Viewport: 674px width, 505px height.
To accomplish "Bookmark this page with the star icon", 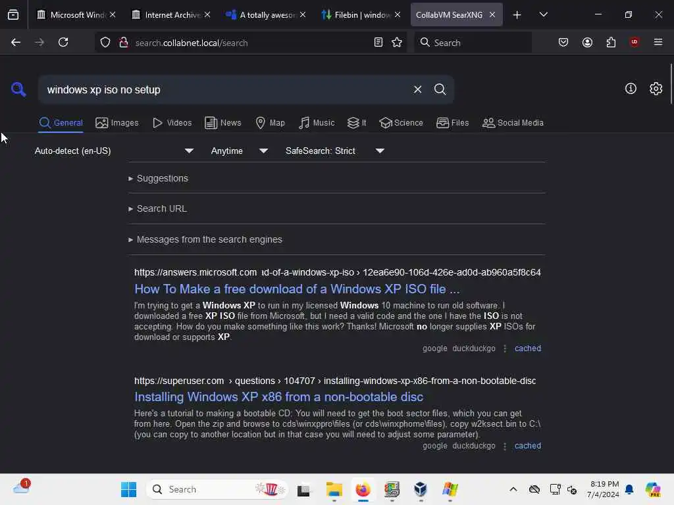I will [397, 43].
